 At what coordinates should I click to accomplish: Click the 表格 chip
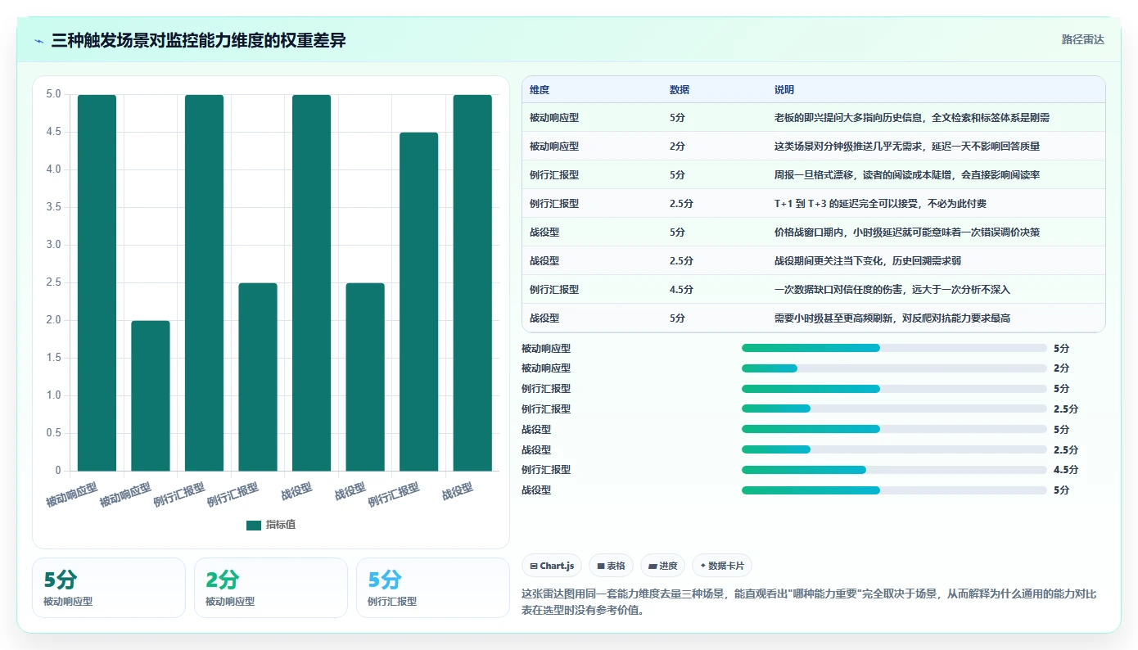[x=611, y=566]
